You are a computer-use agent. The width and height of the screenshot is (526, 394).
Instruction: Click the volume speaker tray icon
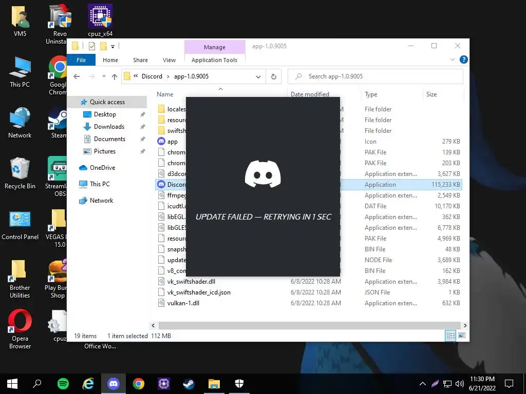[460, 384]
